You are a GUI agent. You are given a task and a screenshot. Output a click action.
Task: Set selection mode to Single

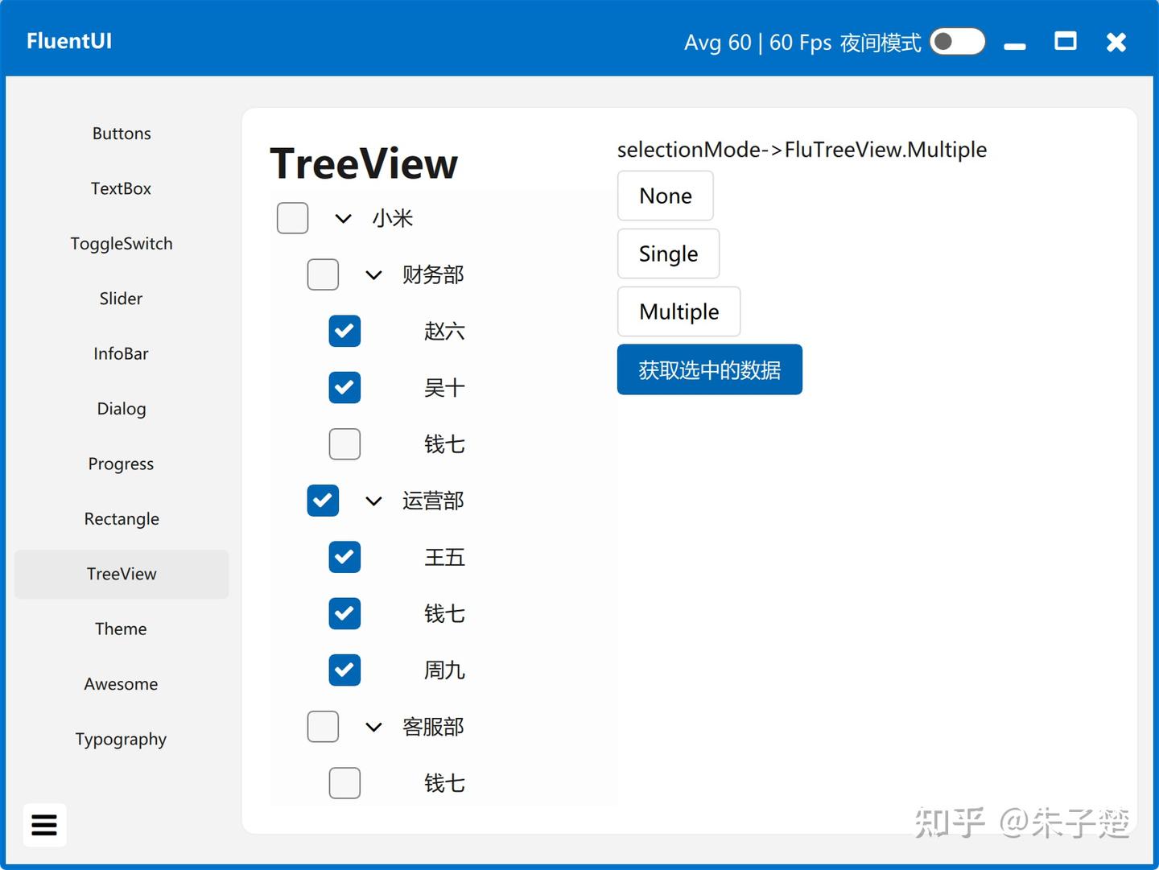668,254
